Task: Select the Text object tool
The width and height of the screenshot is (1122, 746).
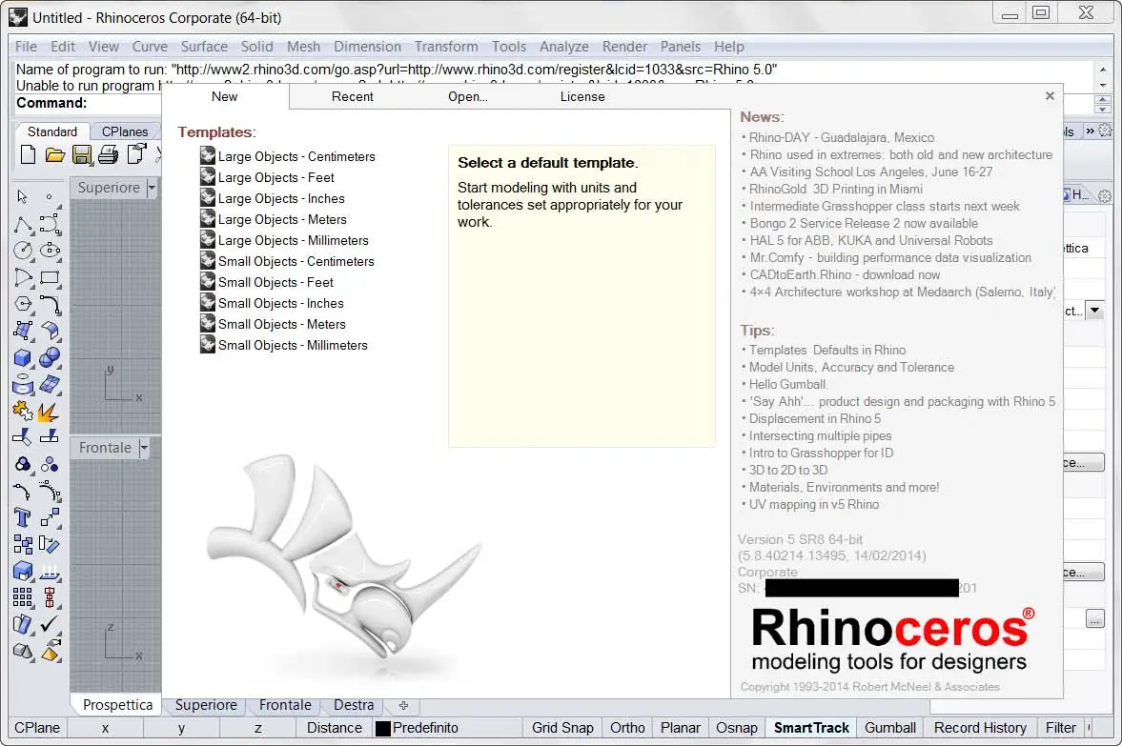Action: coord(23,517)
